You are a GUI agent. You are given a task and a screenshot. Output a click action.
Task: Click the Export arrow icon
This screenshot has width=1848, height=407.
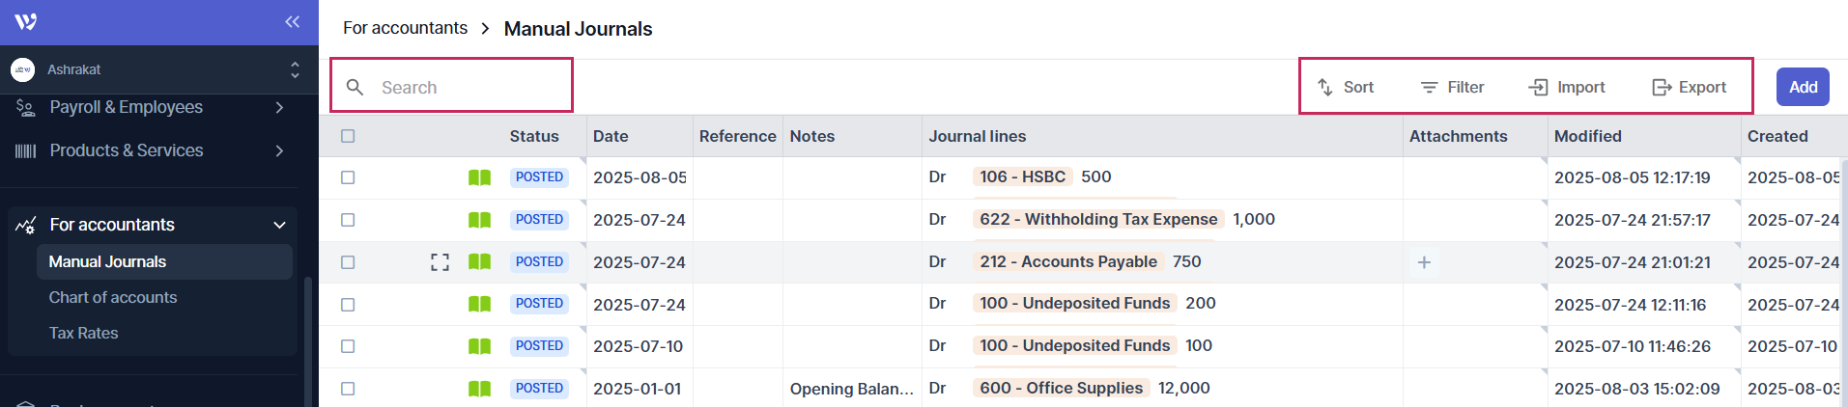(1662, 87)
